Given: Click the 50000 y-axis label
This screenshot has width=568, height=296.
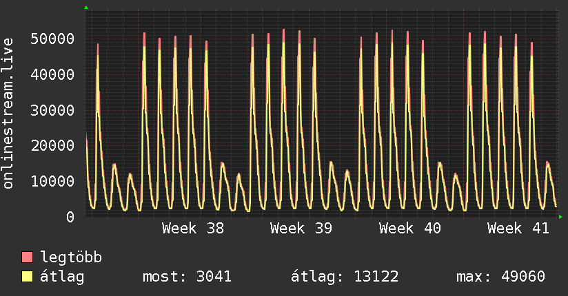Looking at the screenshot, I should (52, 39).
